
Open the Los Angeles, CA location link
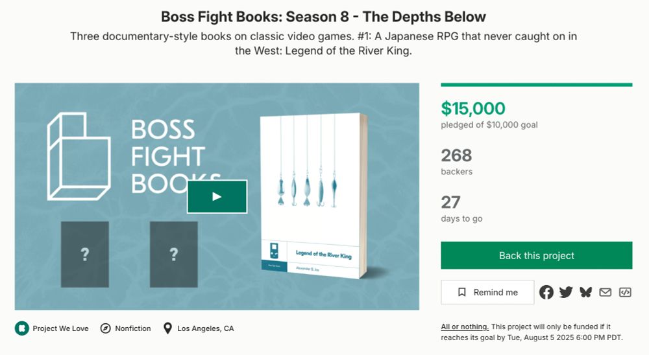click(x=206, y=328)
